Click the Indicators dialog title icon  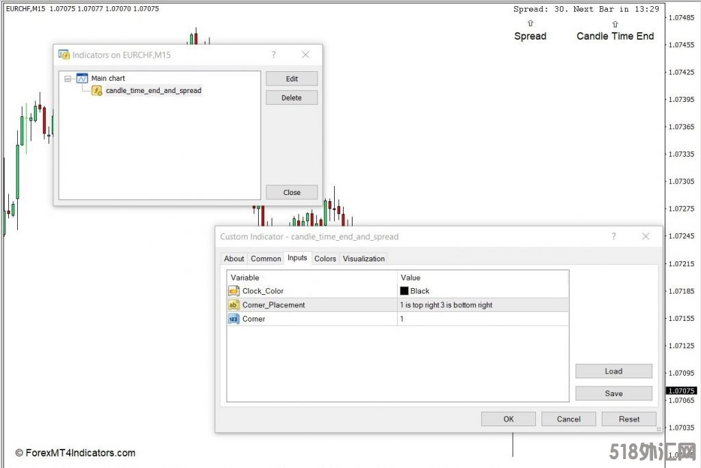(64, 55)
